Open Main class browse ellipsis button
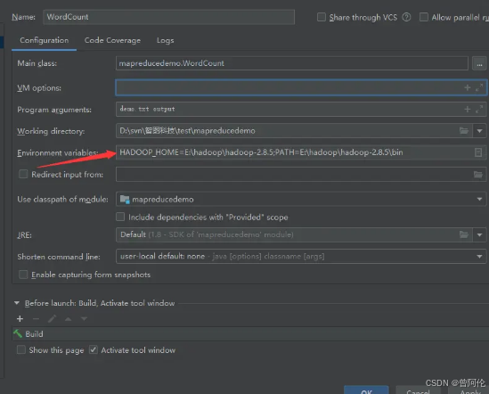The image size is (489, 394). tap(479, 63)
